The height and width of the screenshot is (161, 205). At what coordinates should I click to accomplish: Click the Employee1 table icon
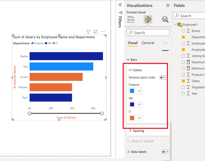pyautogui.click(x=179, y=25)
